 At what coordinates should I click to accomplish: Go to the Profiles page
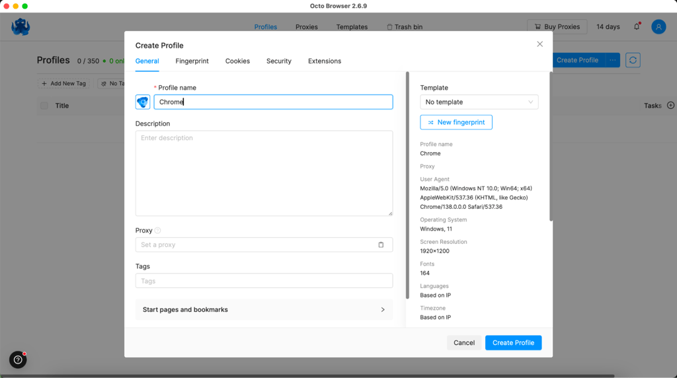click(266, 26)
